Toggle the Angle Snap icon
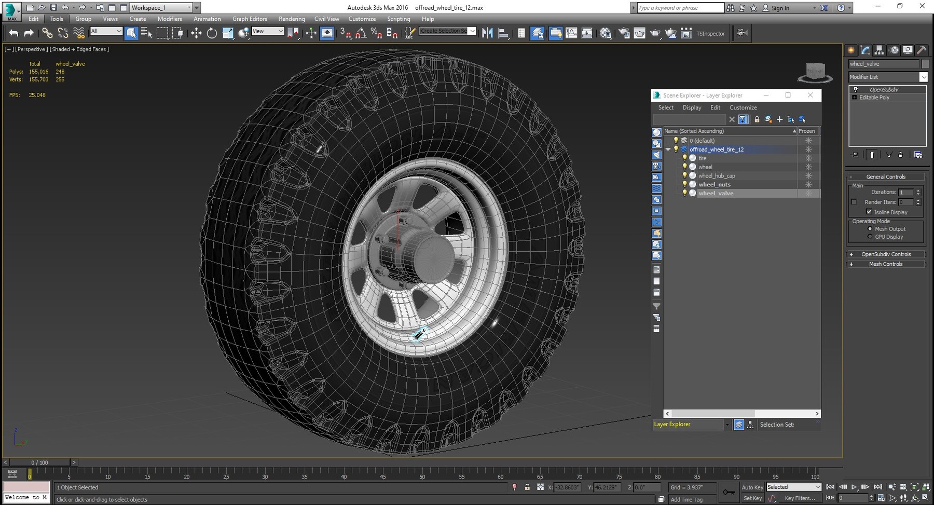 click(361, 33)
